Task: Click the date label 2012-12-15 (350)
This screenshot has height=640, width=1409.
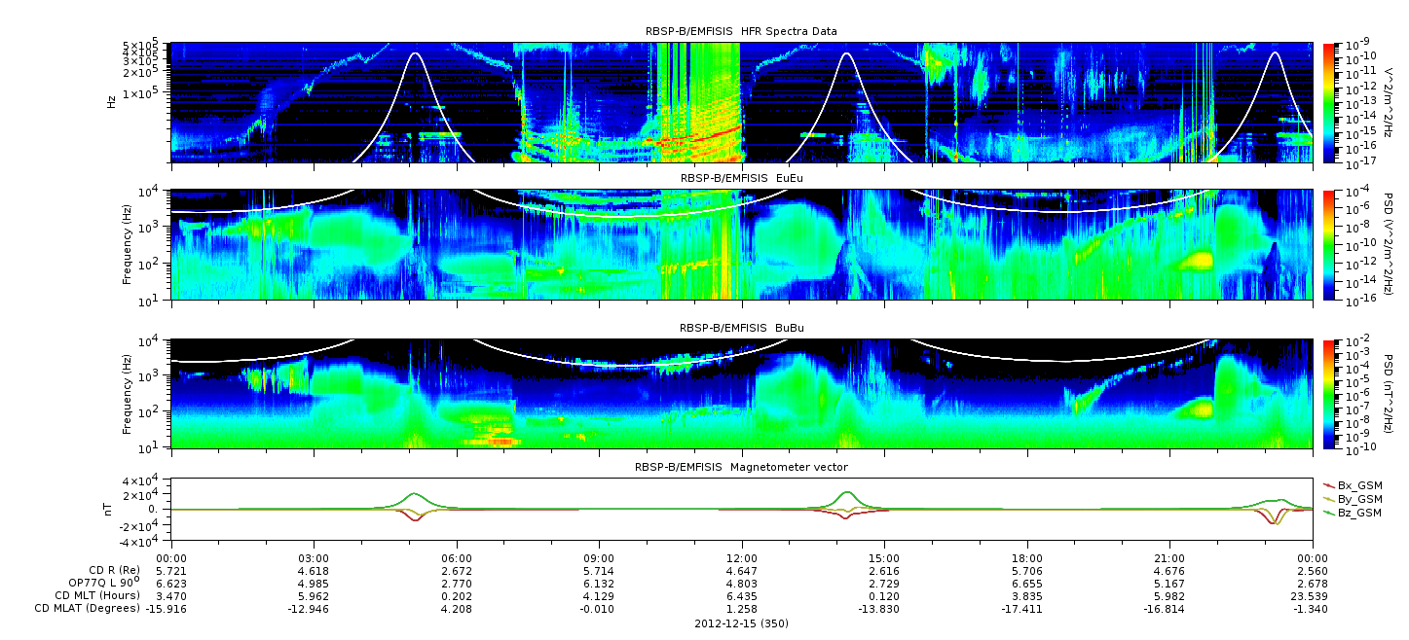Action: [x=741, y=622]
